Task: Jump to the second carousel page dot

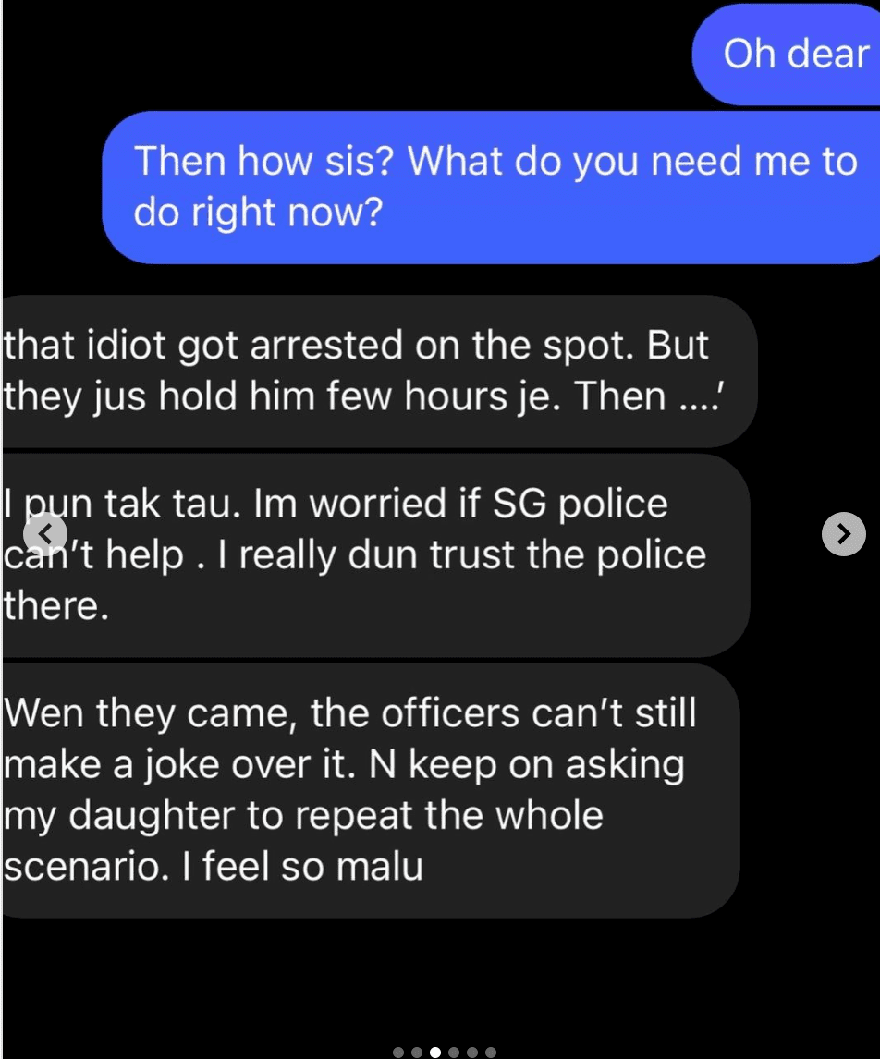Action: click(417, 1053)
